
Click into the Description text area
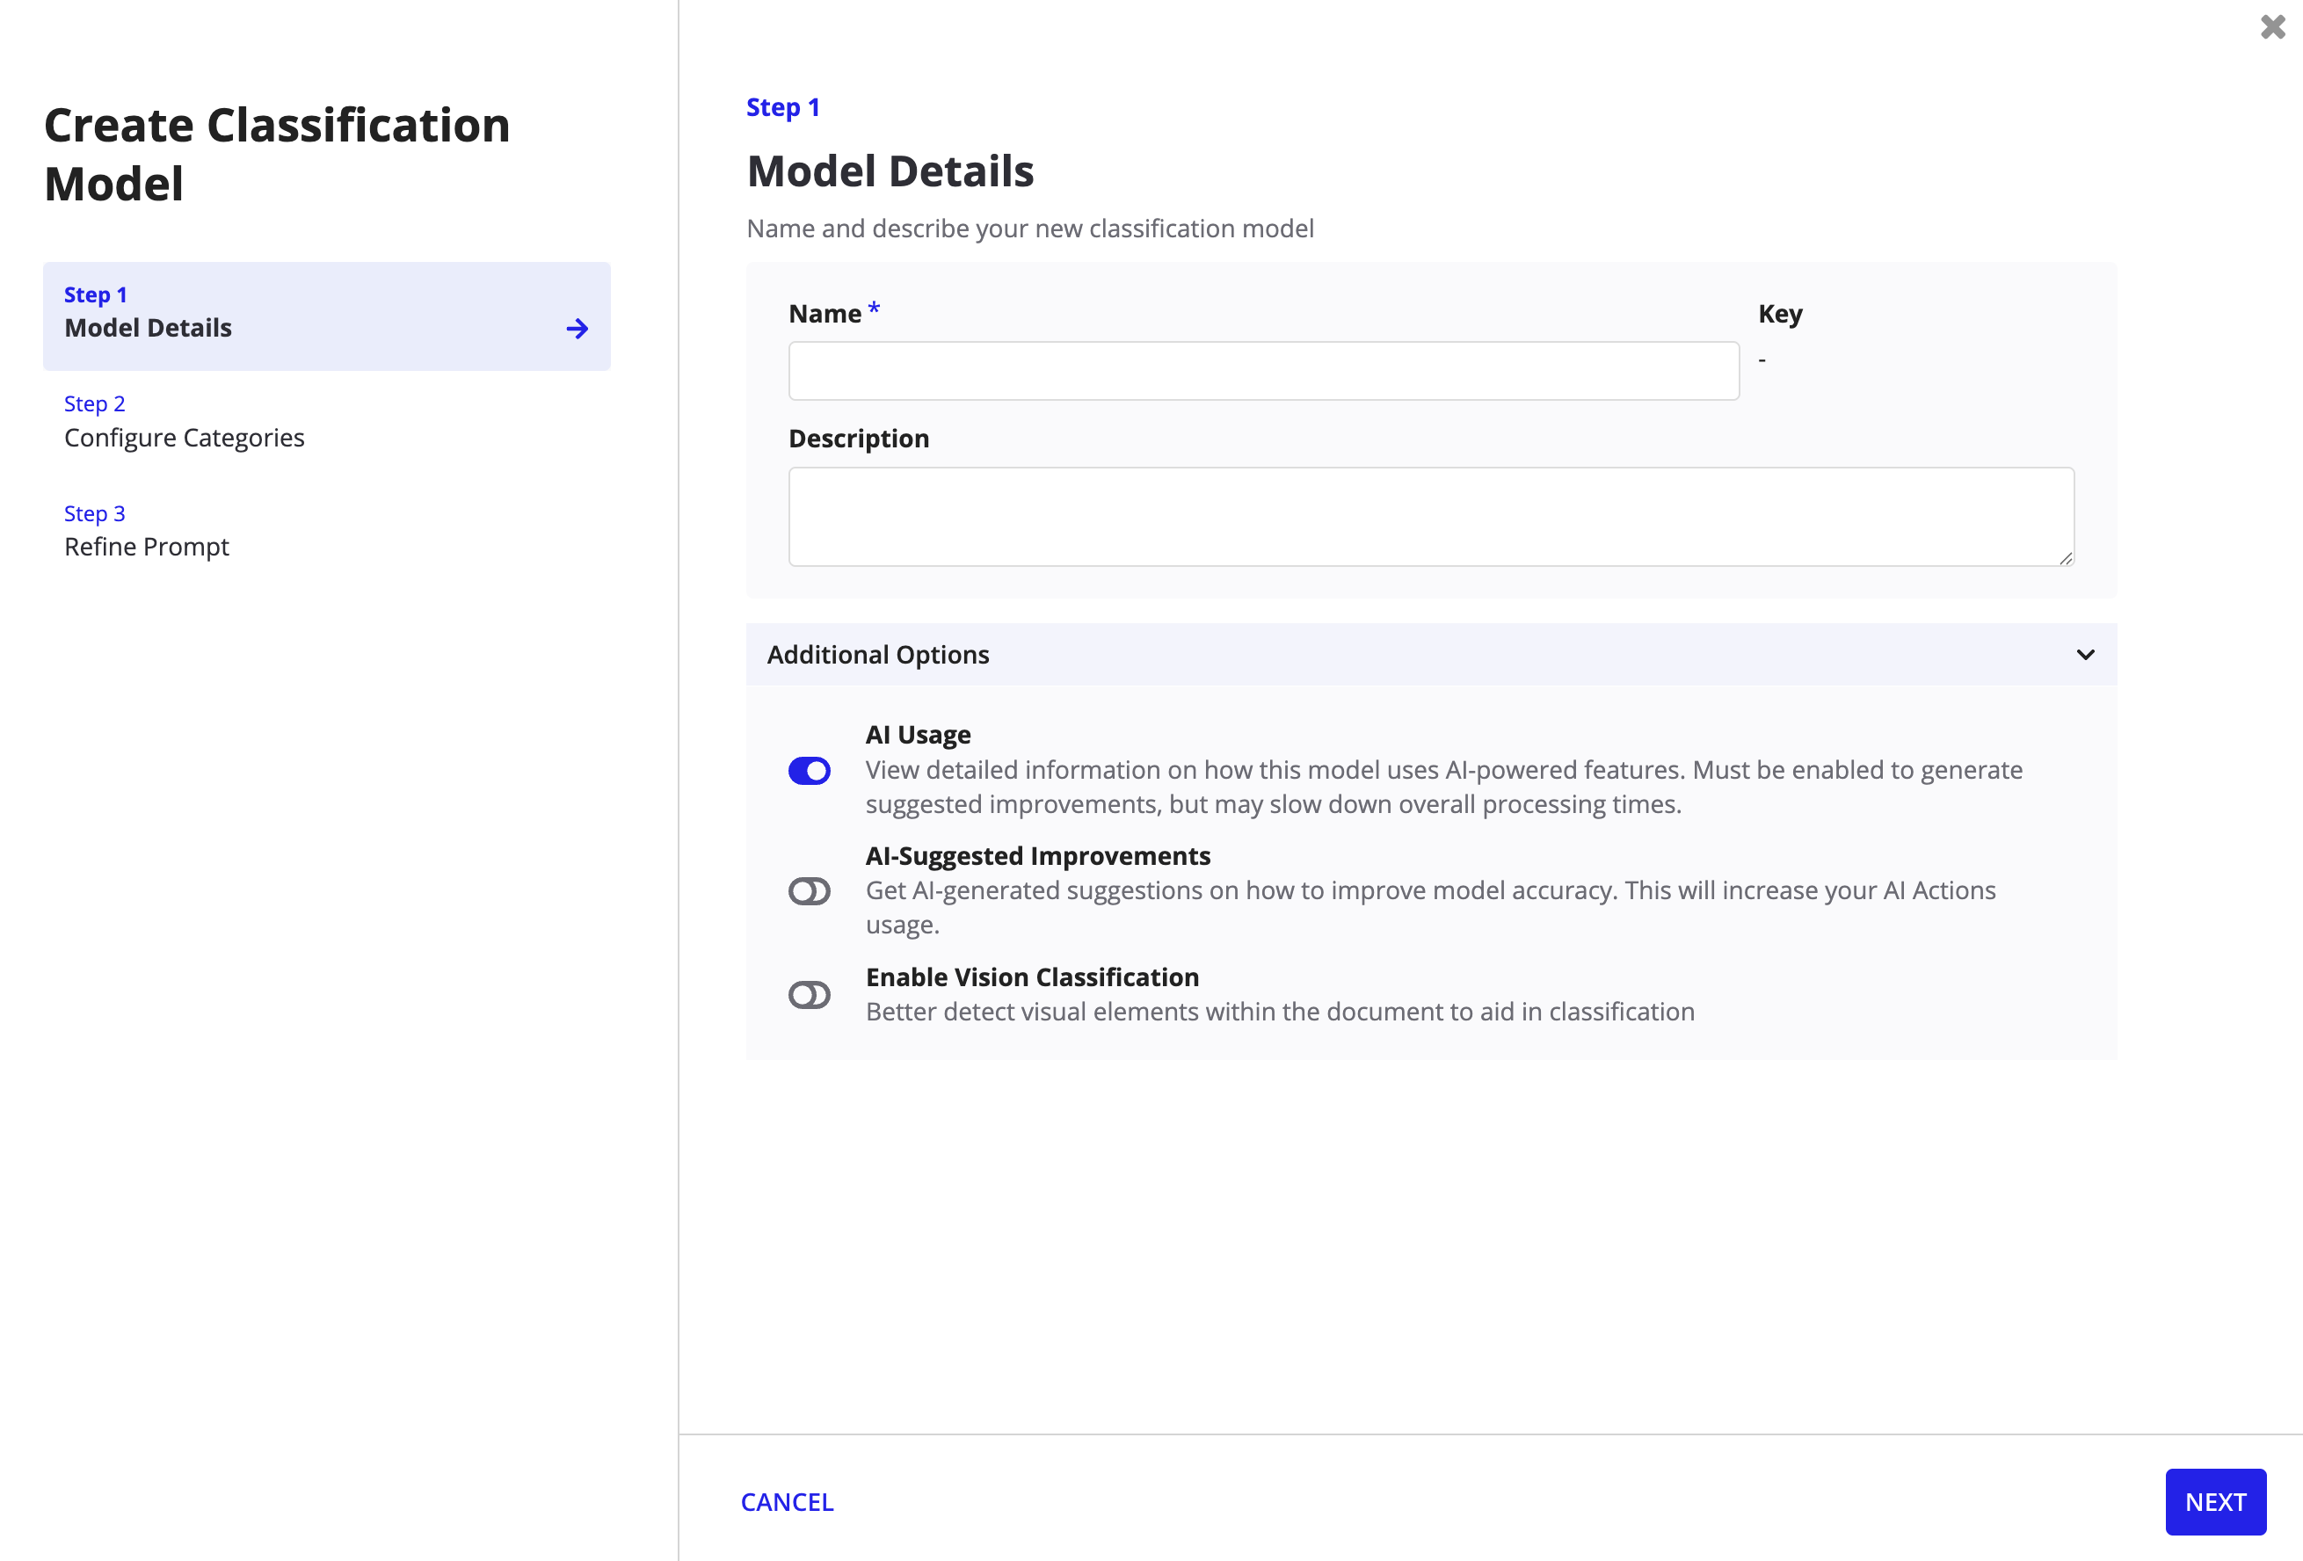[x=1431, y=518]
